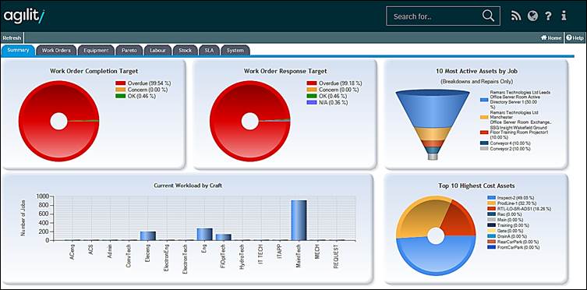Click the MainTech bar in workload chart

299,220
